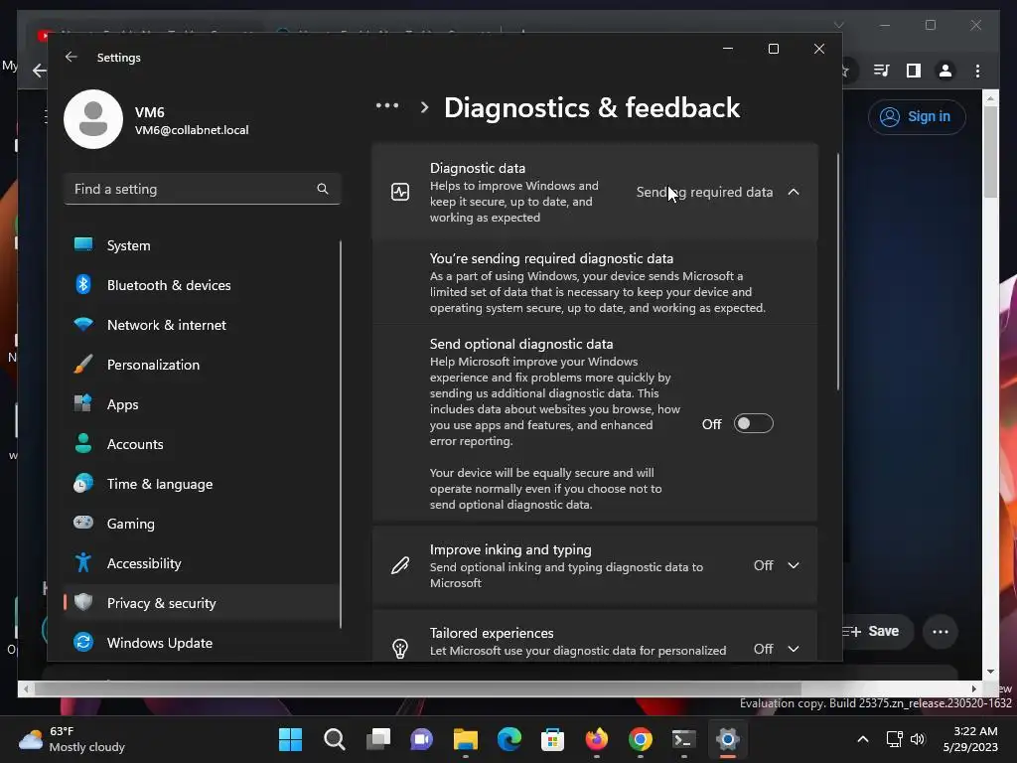Expand Improve inking and typing section
1017x763 pixels.
point(794,565)
